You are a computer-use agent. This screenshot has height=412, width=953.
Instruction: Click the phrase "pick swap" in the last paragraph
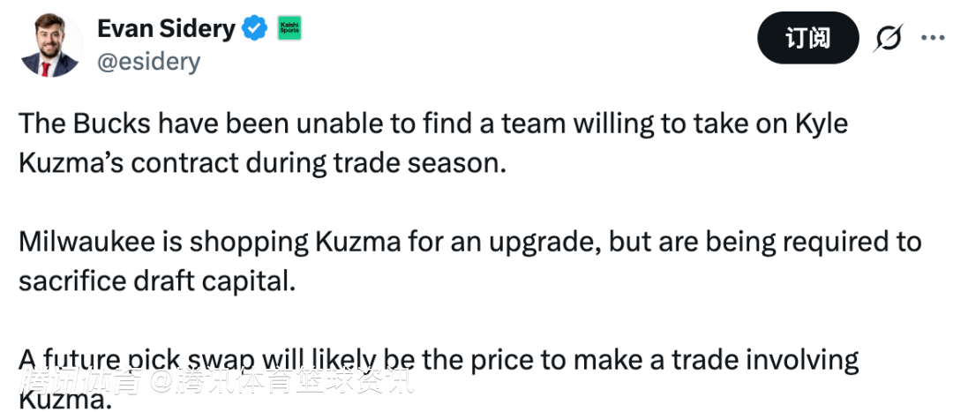point(202,360)
